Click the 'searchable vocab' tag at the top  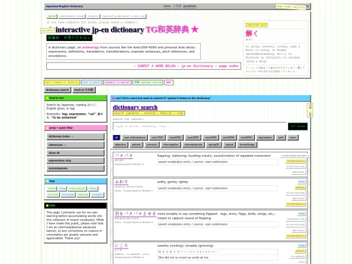click(72, 16)
